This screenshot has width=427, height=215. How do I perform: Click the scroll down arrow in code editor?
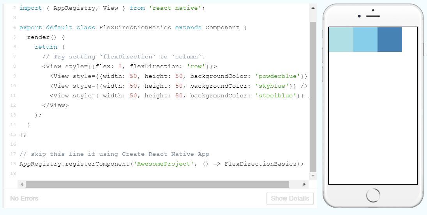(313, 176)
